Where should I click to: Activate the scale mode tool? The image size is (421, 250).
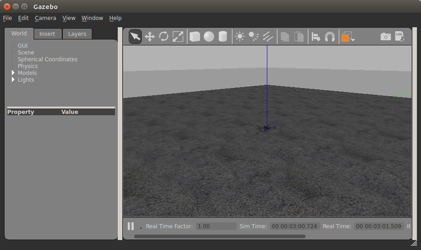tap(178, 36)
